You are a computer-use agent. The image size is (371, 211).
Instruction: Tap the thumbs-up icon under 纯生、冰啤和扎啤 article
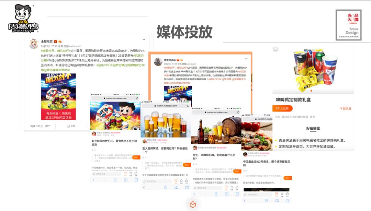237,187
